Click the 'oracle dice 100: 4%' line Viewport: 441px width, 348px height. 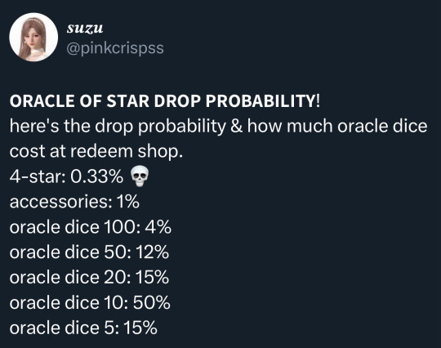point(91,227)
